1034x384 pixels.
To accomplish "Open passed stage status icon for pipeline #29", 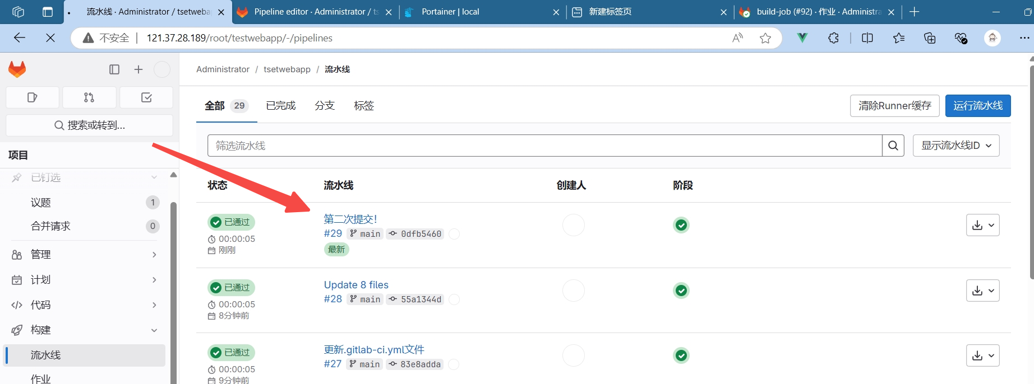I will [681, 225].
